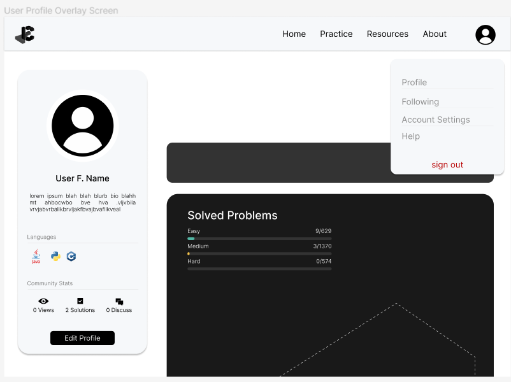Image resolution: width=511 pixels, height=382 pixels.
Task: Select Profile in the dropdown menu
Action: click(x=414, y=82)
